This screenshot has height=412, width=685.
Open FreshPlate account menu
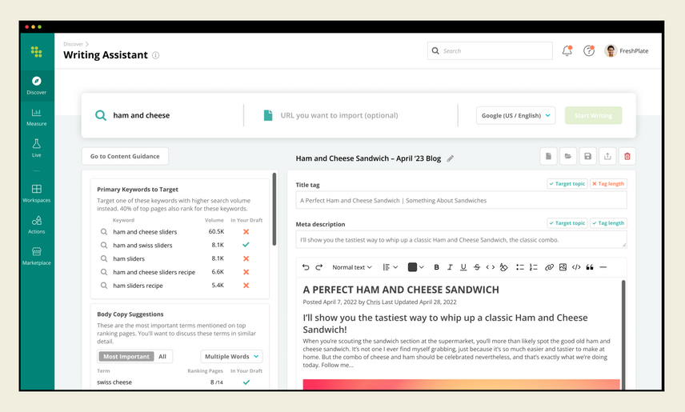pos(627,50)
